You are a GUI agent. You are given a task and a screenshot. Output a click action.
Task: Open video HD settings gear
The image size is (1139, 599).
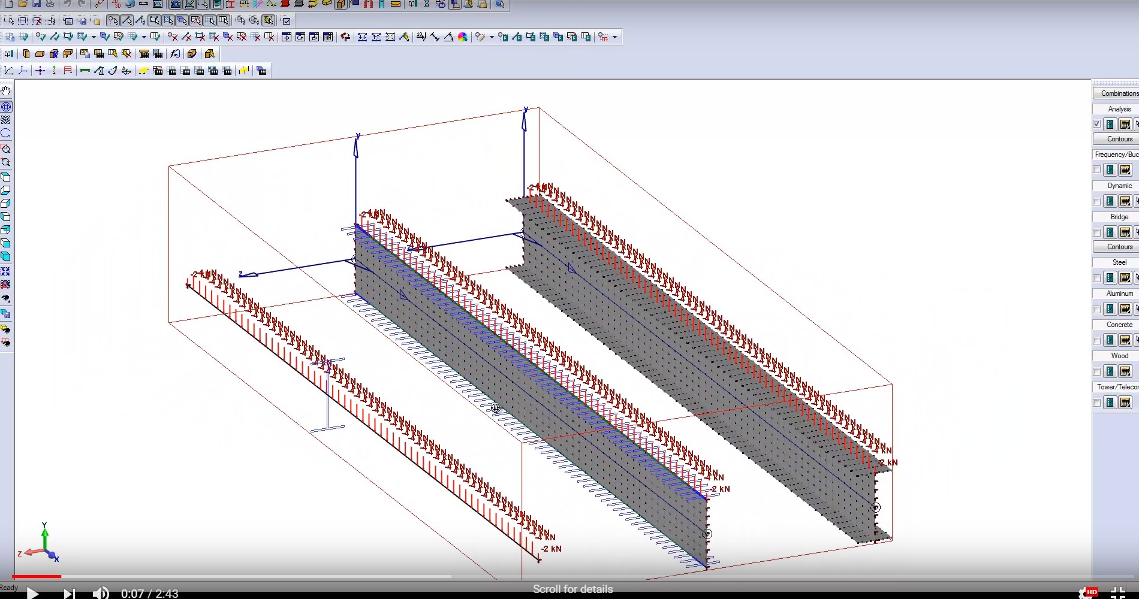point(1087,593)
